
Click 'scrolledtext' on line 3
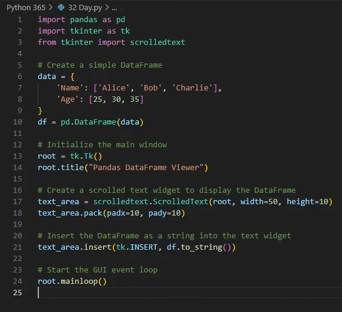[158, 43]
